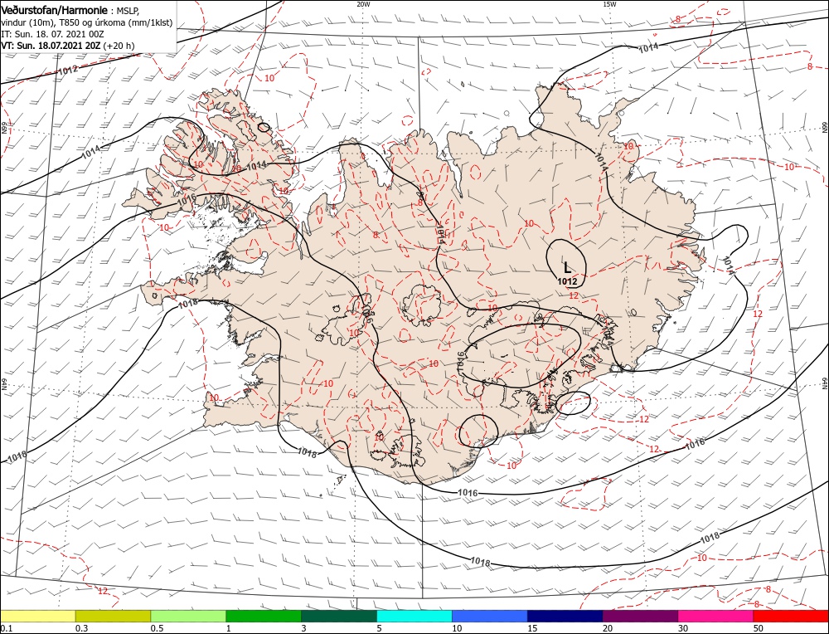This screenshot has height=634, width=829.
Task: Pick the light green 0.5 legend swatch
Action: pyautogui.click(x=188, y=616)
